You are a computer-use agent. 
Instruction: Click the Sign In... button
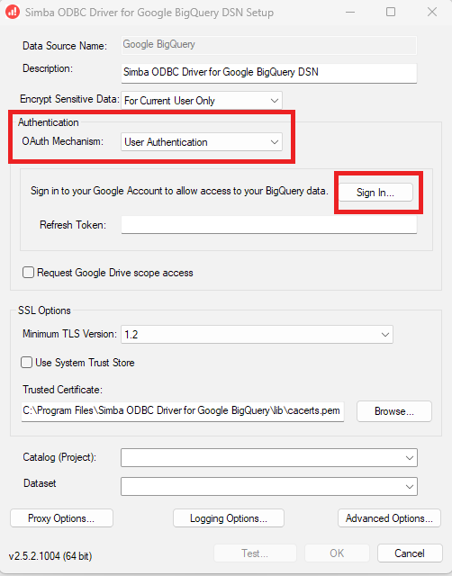click(x=375, y=193)
